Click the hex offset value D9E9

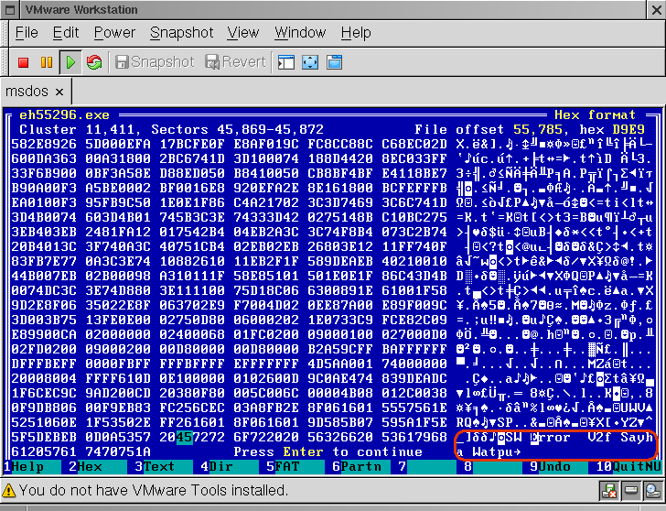point(628,129)
